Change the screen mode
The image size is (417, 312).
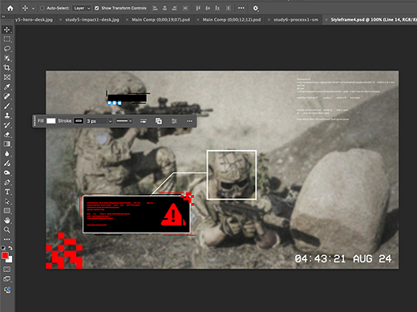coord(7,279)
